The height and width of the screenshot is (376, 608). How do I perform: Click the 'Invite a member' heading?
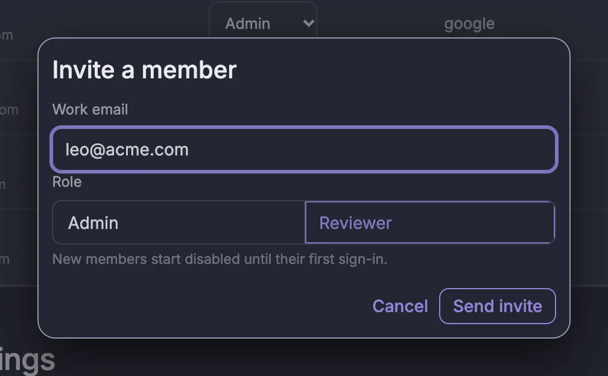(x=144, y=70)
